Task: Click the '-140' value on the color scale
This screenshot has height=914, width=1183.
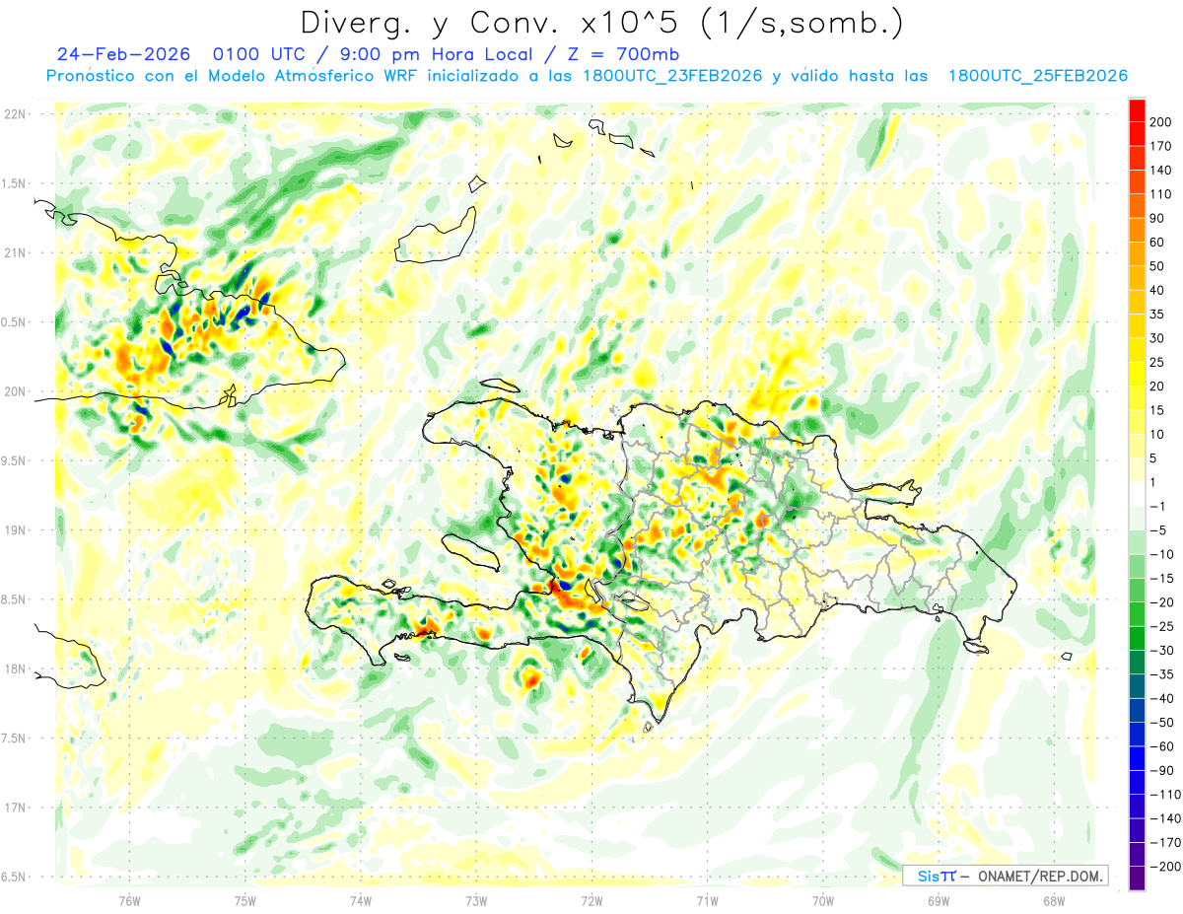Action: click(1166, 818)
